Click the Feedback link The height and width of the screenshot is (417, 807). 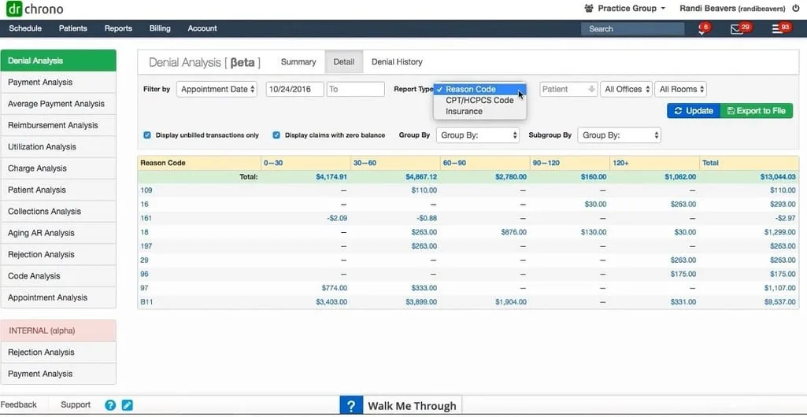pos(19,404)
